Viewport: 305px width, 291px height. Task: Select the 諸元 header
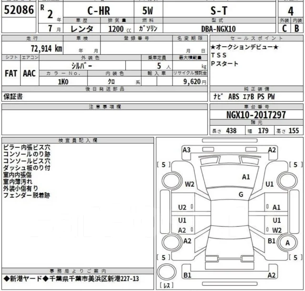[256, 122]
